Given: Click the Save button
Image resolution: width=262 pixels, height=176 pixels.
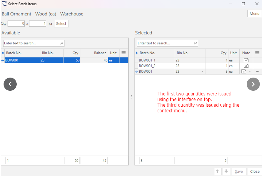Looking at the screenshot, I should pyautogui.click(x=239, y=172).
